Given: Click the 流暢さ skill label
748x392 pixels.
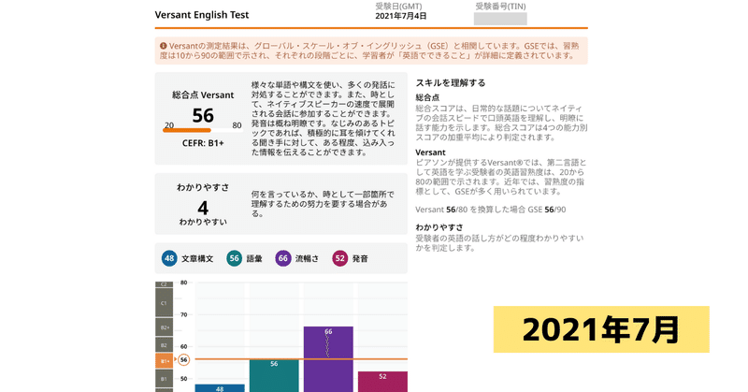Looking at the screenshot, I should 307,259.
